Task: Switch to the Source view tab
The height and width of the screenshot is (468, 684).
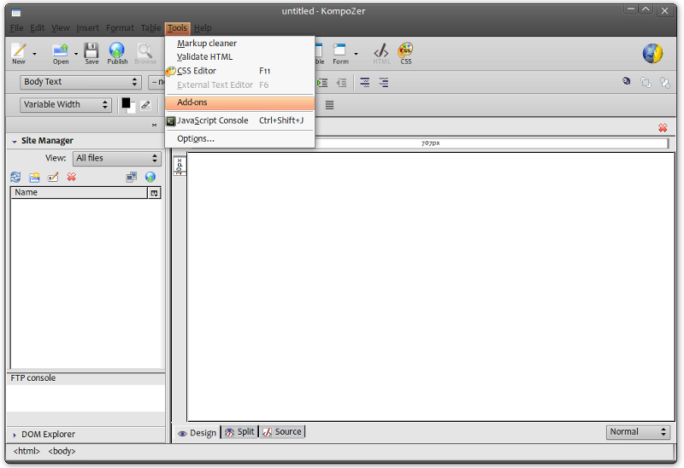Action: coord(282,432)
